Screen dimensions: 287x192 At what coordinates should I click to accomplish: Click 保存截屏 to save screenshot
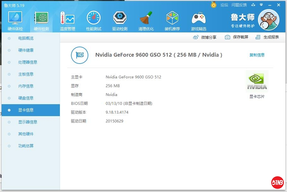coord(237,37)
